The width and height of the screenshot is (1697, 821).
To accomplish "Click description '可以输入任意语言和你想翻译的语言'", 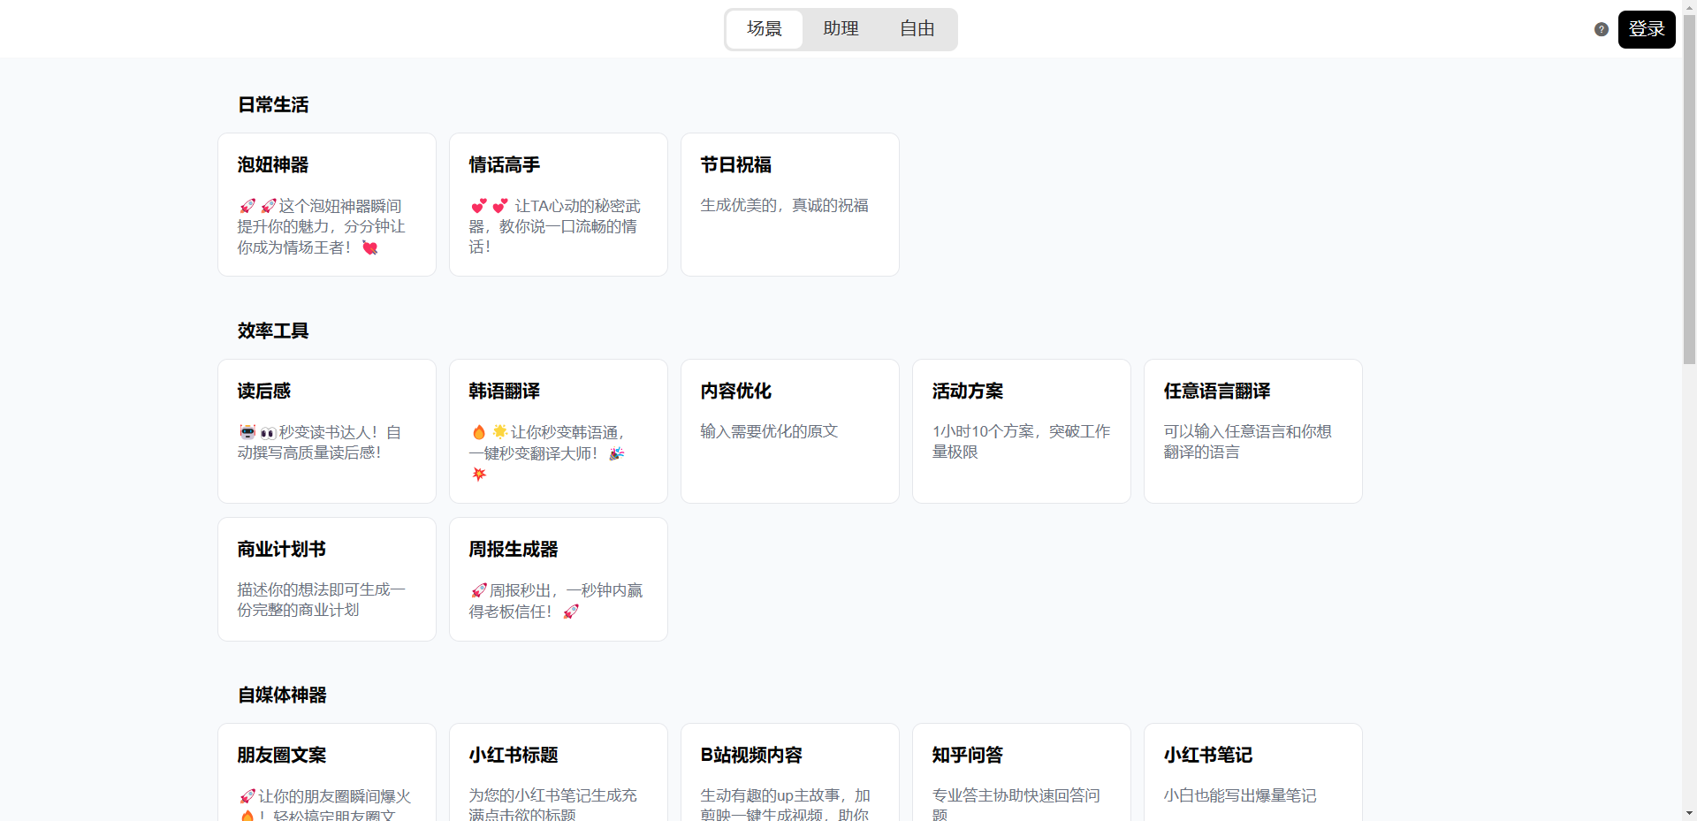I will click(x=1247, y=441).
